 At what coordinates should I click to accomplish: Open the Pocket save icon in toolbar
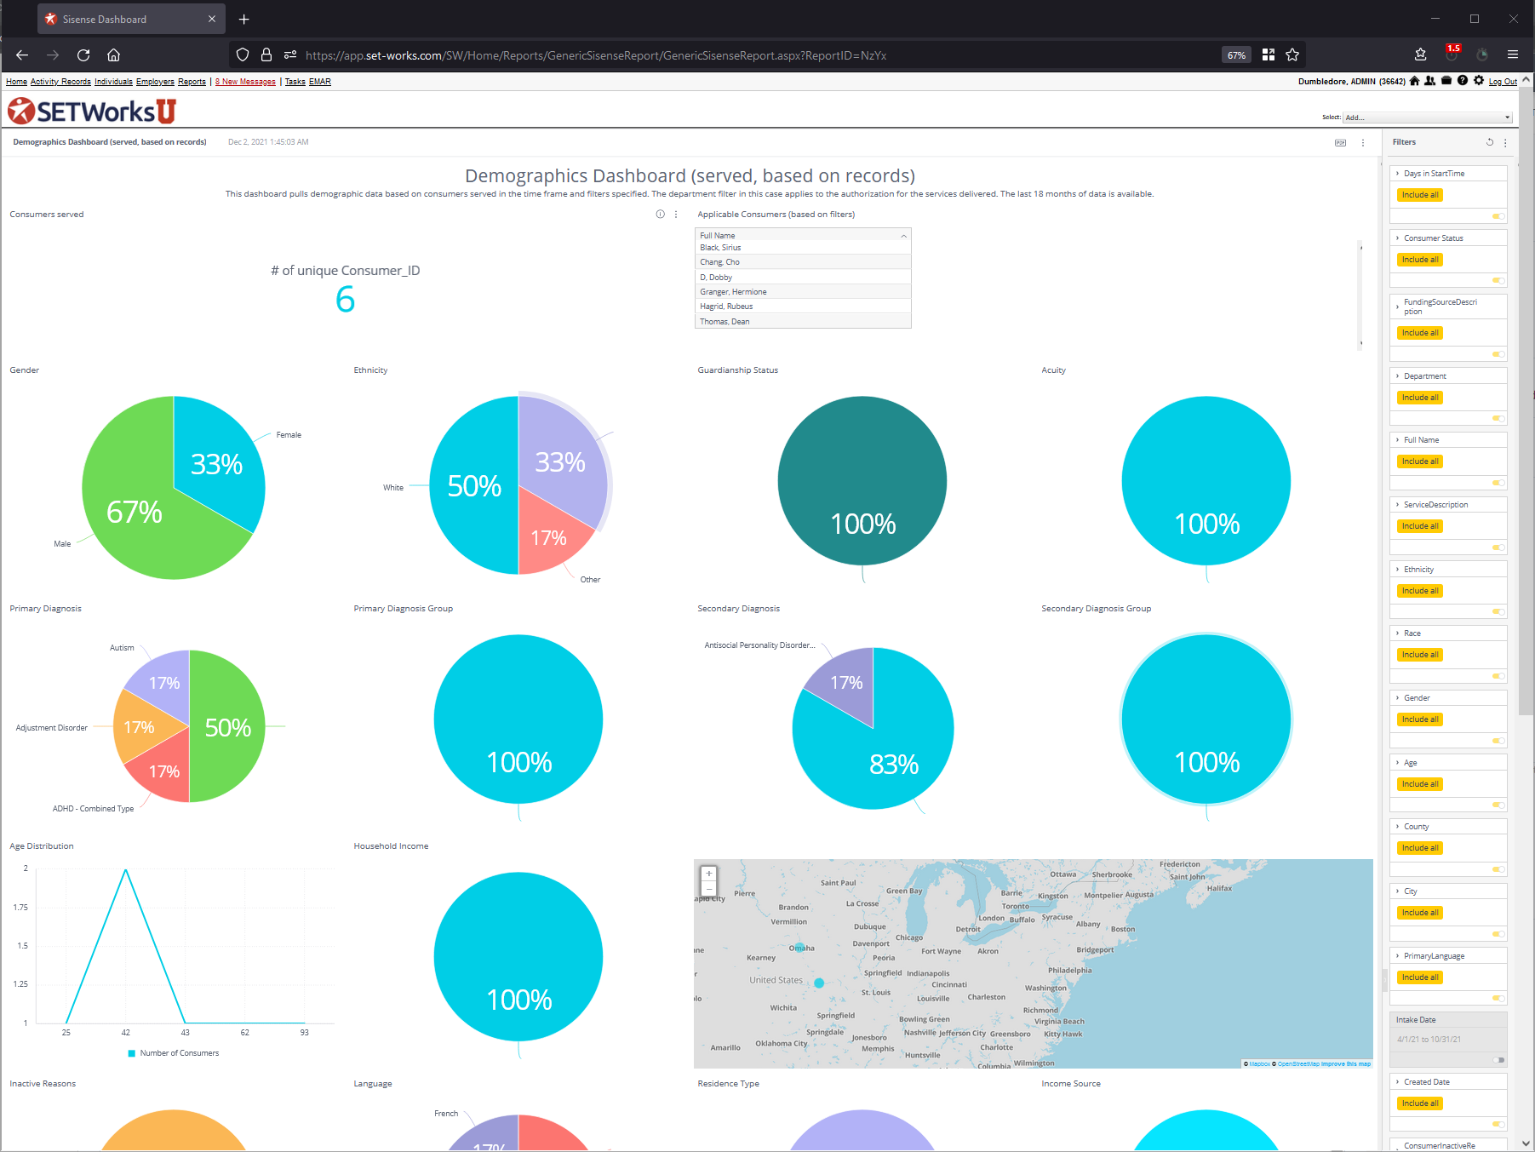(x=1420, y=55)
